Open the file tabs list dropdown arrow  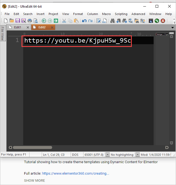click(x=172, y=28)
